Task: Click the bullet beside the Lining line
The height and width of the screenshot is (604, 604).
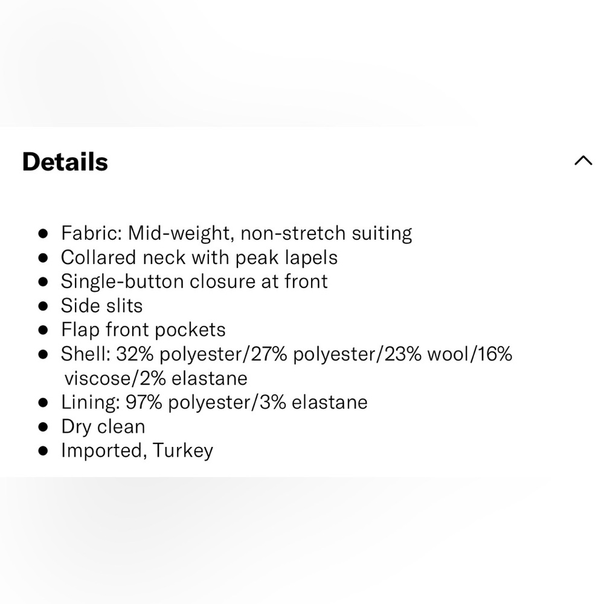Action: (43, 402)
